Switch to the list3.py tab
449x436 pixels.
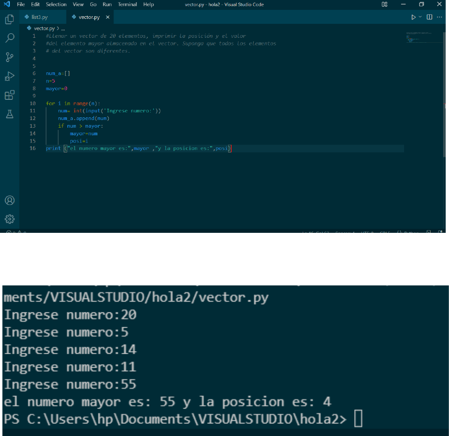point(39,17)
